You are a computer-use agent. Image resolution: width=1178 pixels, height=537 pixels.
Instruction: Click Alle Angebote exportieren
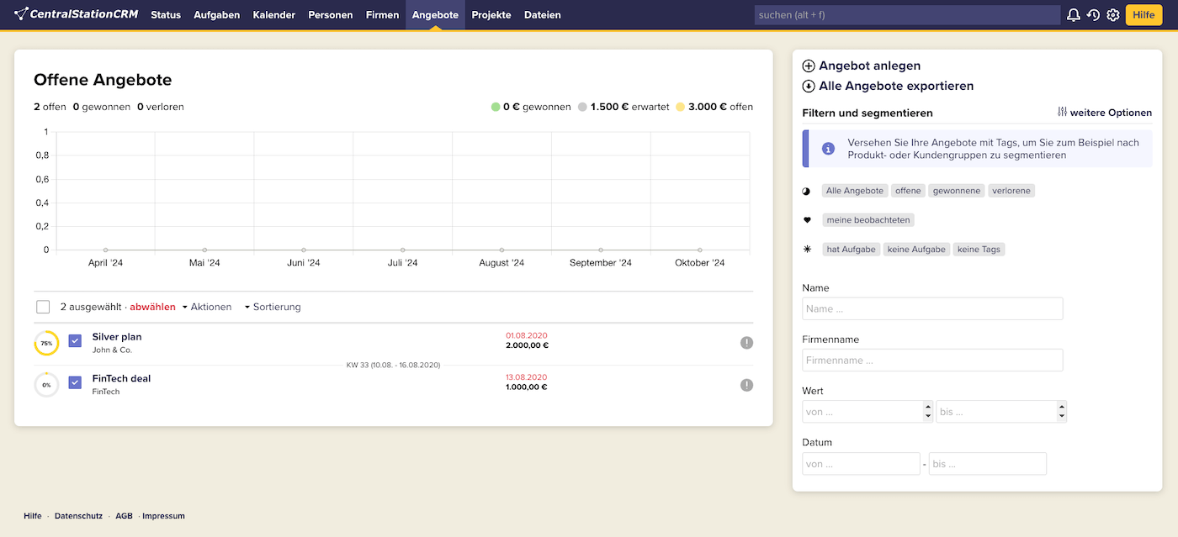(x=896, y=86)
